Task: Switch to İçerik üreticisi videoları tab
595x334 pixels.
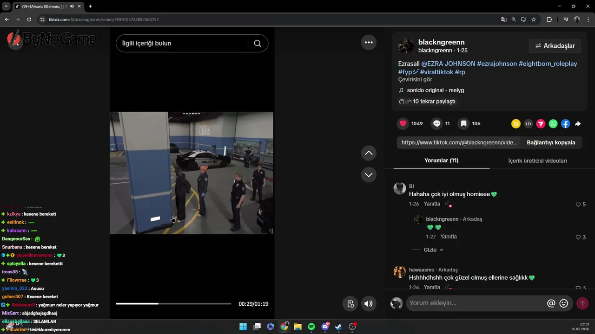Action: point(537,161)
